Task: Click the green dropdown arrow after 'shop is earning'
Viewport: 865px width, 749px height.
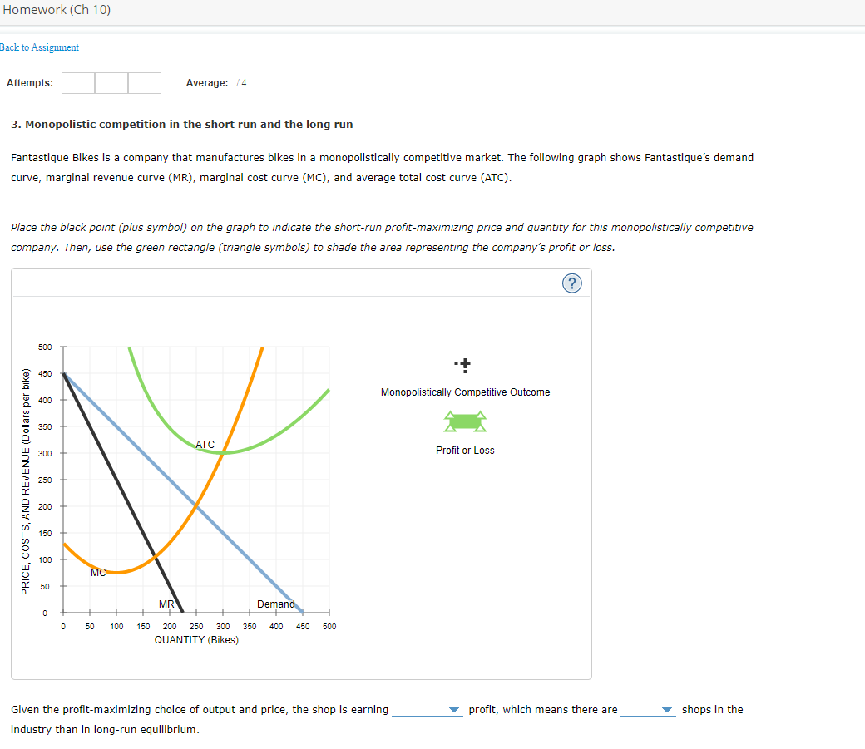Action: 453,711
